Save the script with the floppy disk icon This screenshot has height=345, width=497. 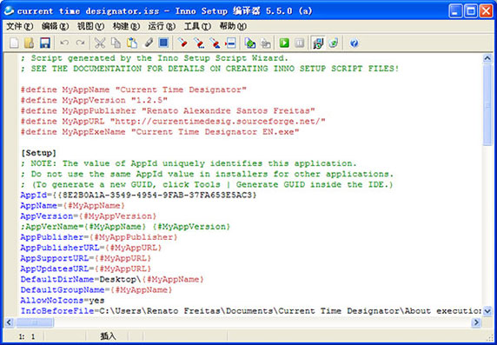pyautogui.click(x=44, y=43)
